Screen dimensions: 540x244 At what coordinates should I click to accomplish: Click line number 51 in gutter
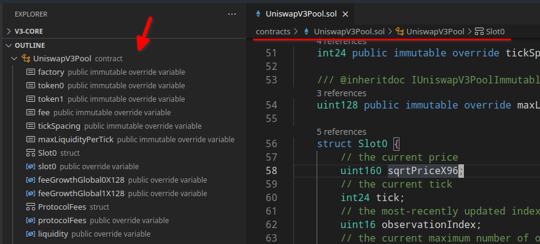[x=271, y=53]
